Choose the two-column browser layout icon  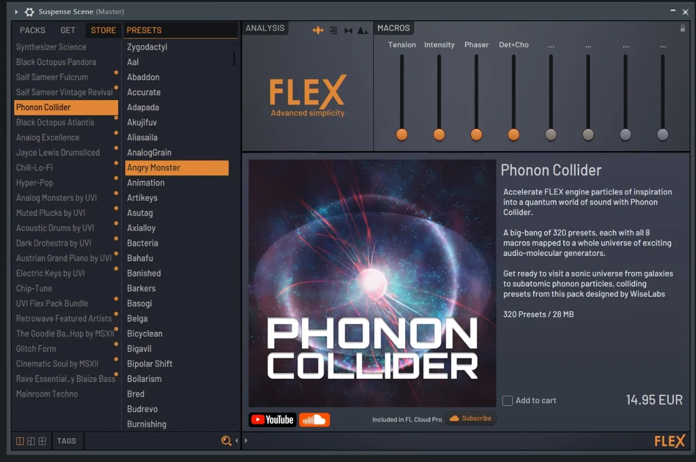[x=20, y=441]
